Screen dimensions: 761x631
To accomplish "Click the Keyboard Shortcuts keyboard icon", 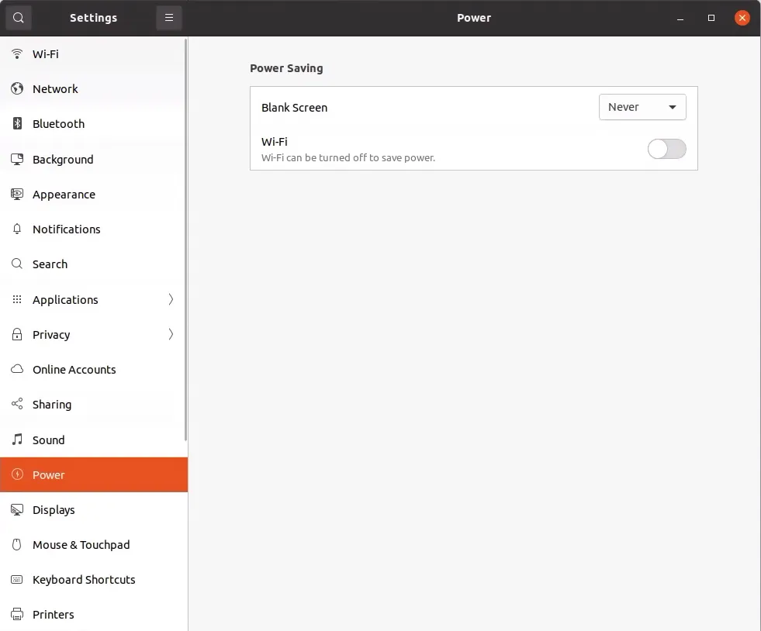I will 17,580.
